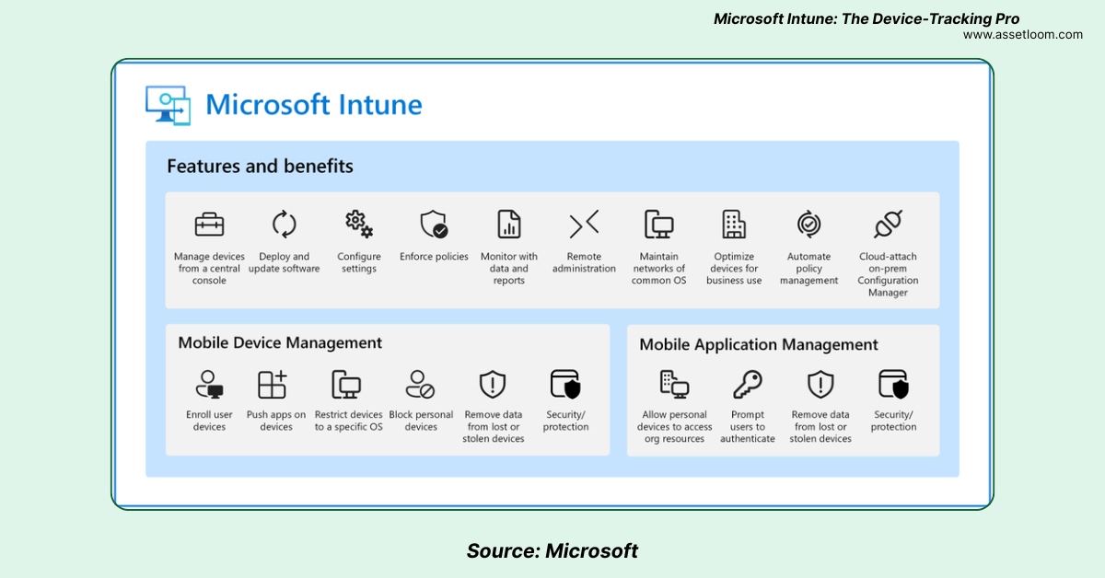Click the Mobile Device Management heading
1105x578 pixels.
click(x=280, y=342)
